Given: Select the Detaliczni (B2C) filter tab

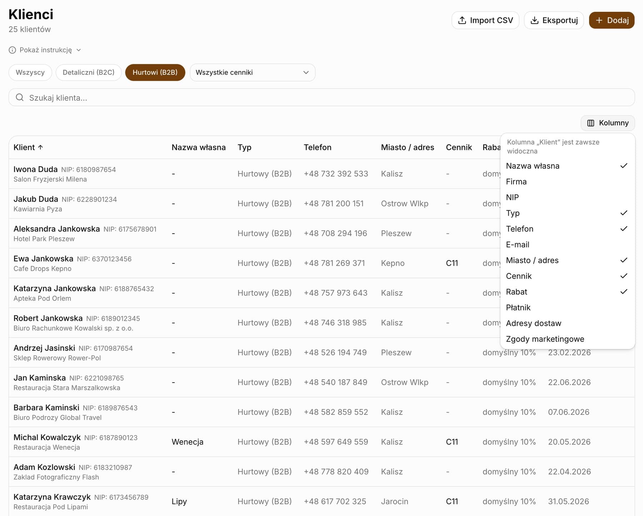Looking at the screenshot, I should [x=89, y=73].
